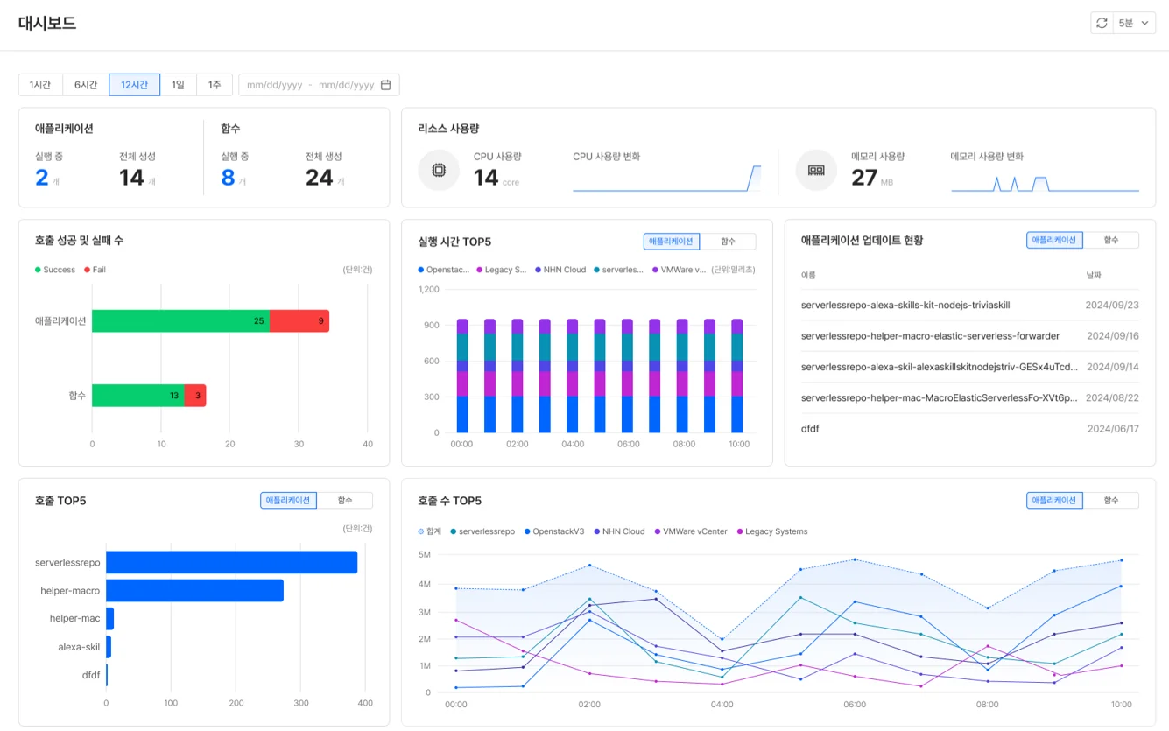Screen dimensions: 1169x731
Task: Click the refresh icon in the header
Action: pos(1102,24)
